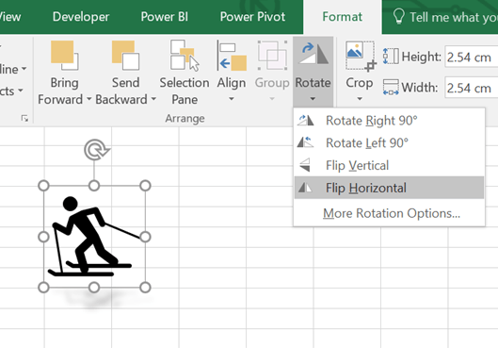This screenshot has width=498, height=348.
Task: Click the Width input field
Action: coord(472,88)
